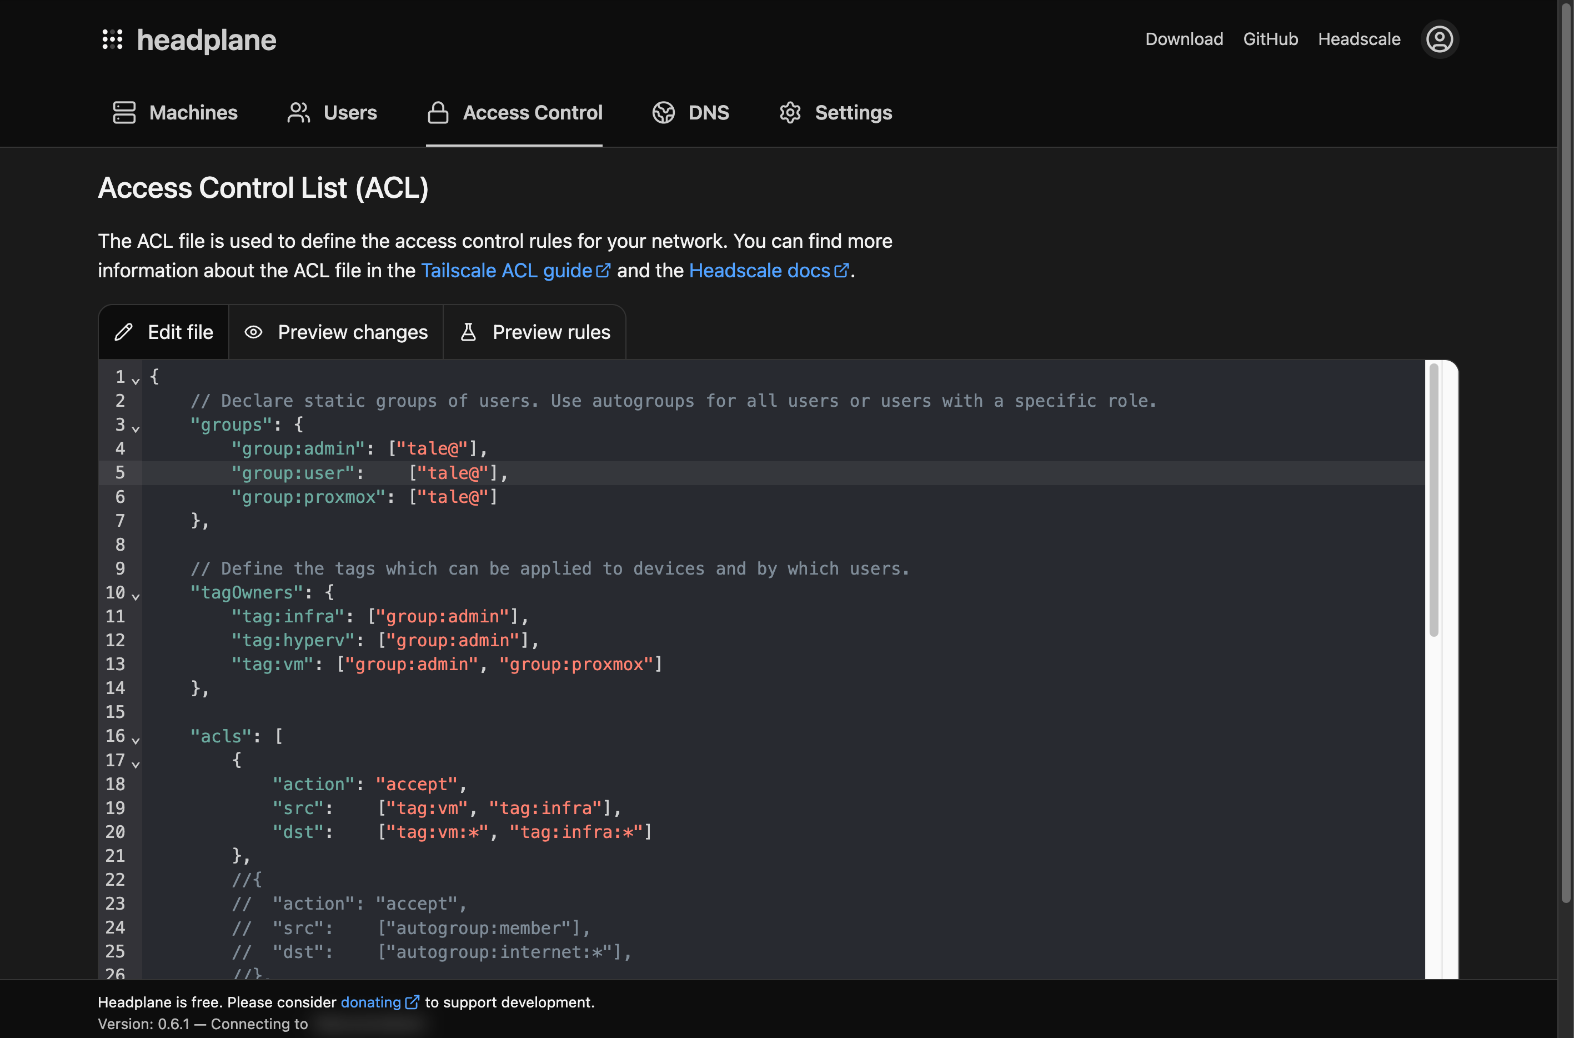This screenshot has width=1574, height=1038.
Task: Click the "tag:infra" key on line 11
Action: pos(288,616)
